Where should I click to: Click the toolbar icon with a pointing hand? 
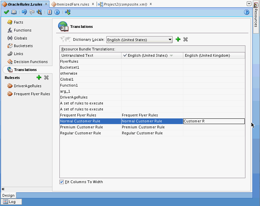point(39,12)
